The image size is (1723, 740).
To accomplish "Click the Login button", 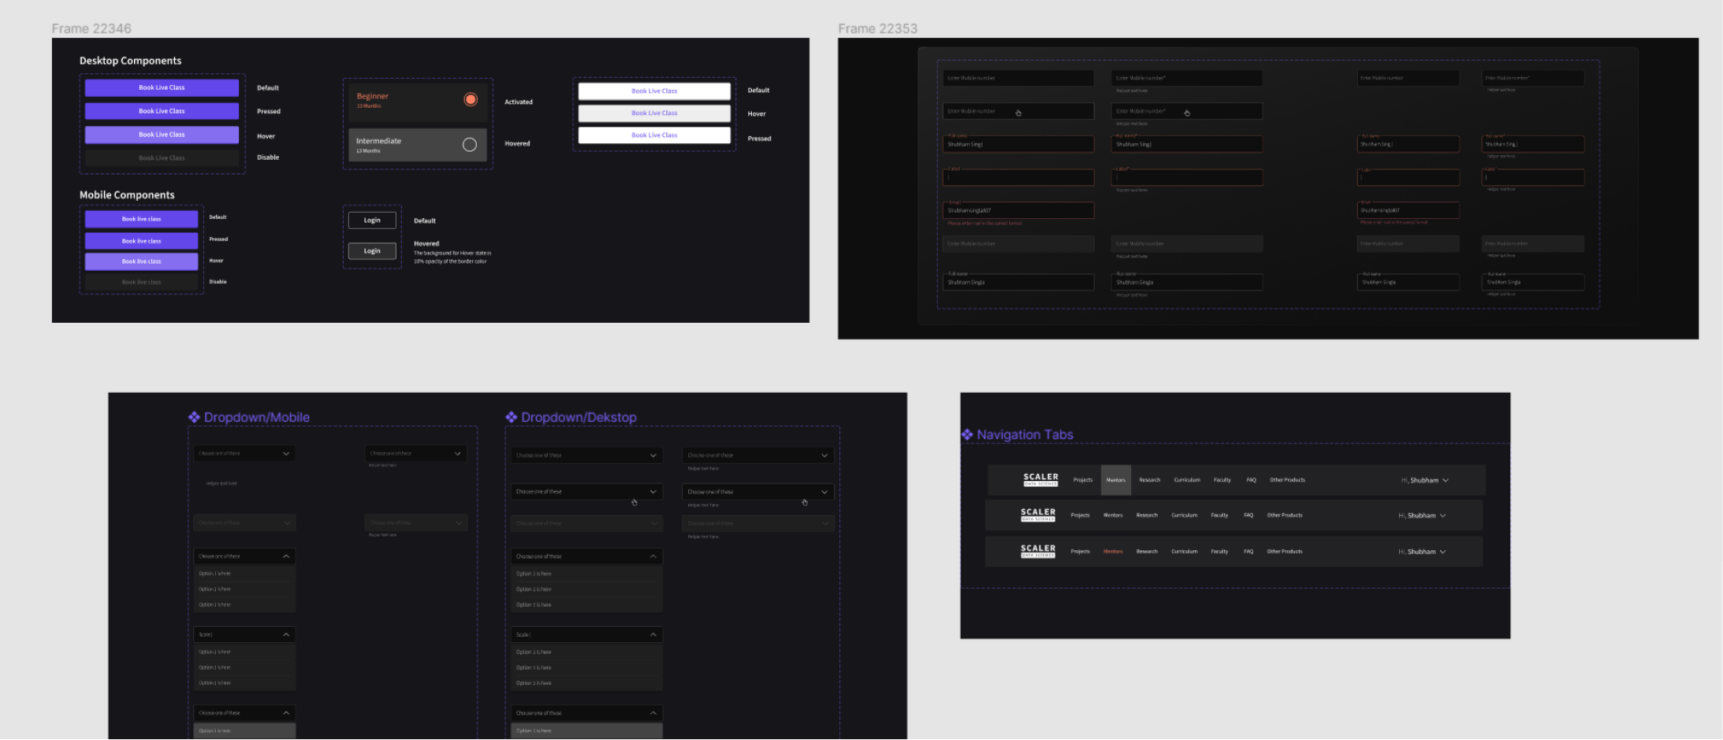I will pos(371,220).
